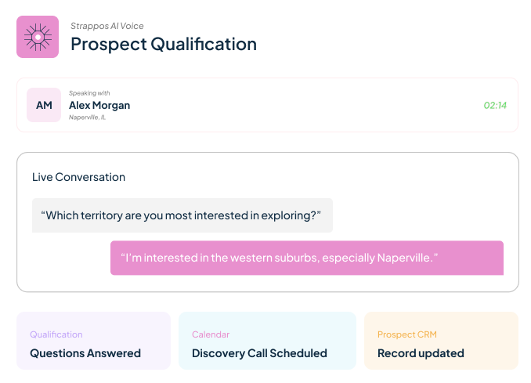The height and width of the screenshot is (383, 531).
Task: Click the AM avatar initials badge
Action: click(x=44, y=105)
